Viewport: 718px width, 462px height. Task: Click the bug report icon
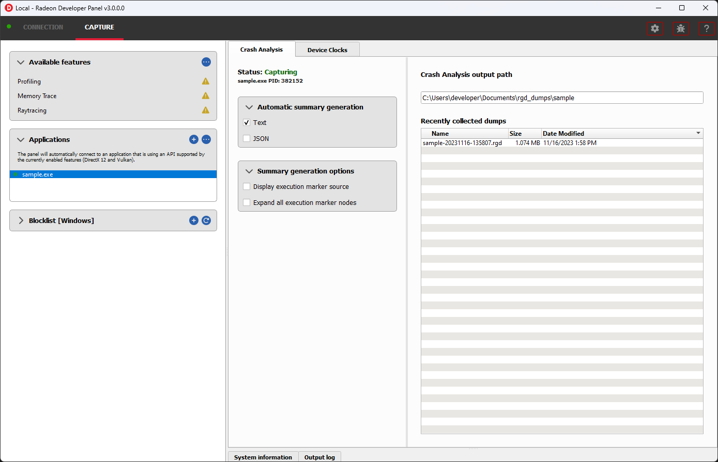click(x=681, y=29)
